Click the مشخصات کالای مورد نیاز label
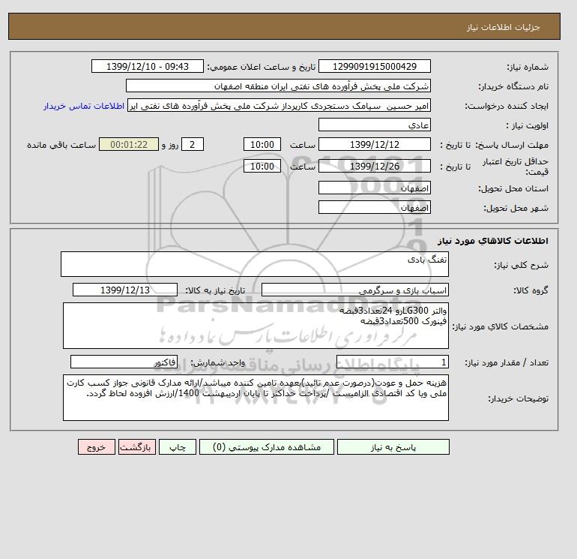577x559 pixels. 500,326
